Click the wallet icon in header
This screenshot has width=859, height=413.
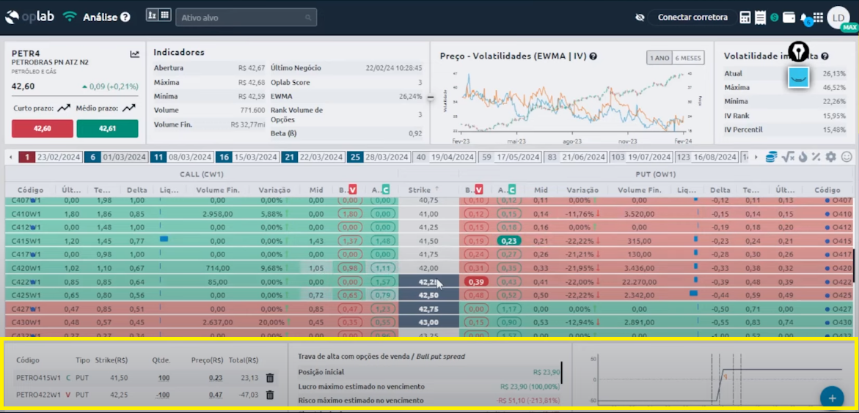(789, 18)
